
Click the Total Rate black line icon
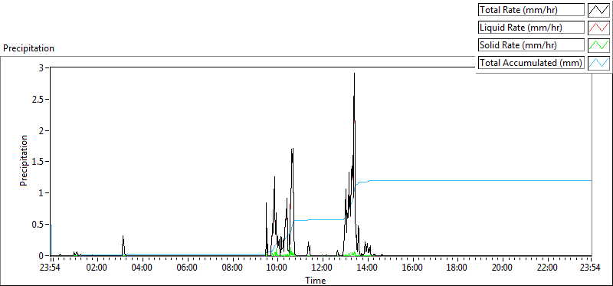598,10
